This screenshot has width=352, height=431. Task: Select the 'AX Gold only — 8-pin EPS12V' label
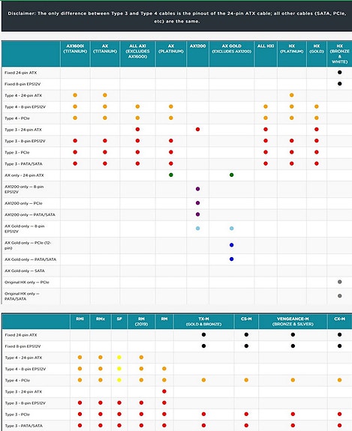click(x=24, y=229)
